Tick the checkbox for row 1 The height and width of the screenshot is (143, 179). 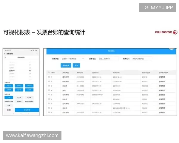49,77
